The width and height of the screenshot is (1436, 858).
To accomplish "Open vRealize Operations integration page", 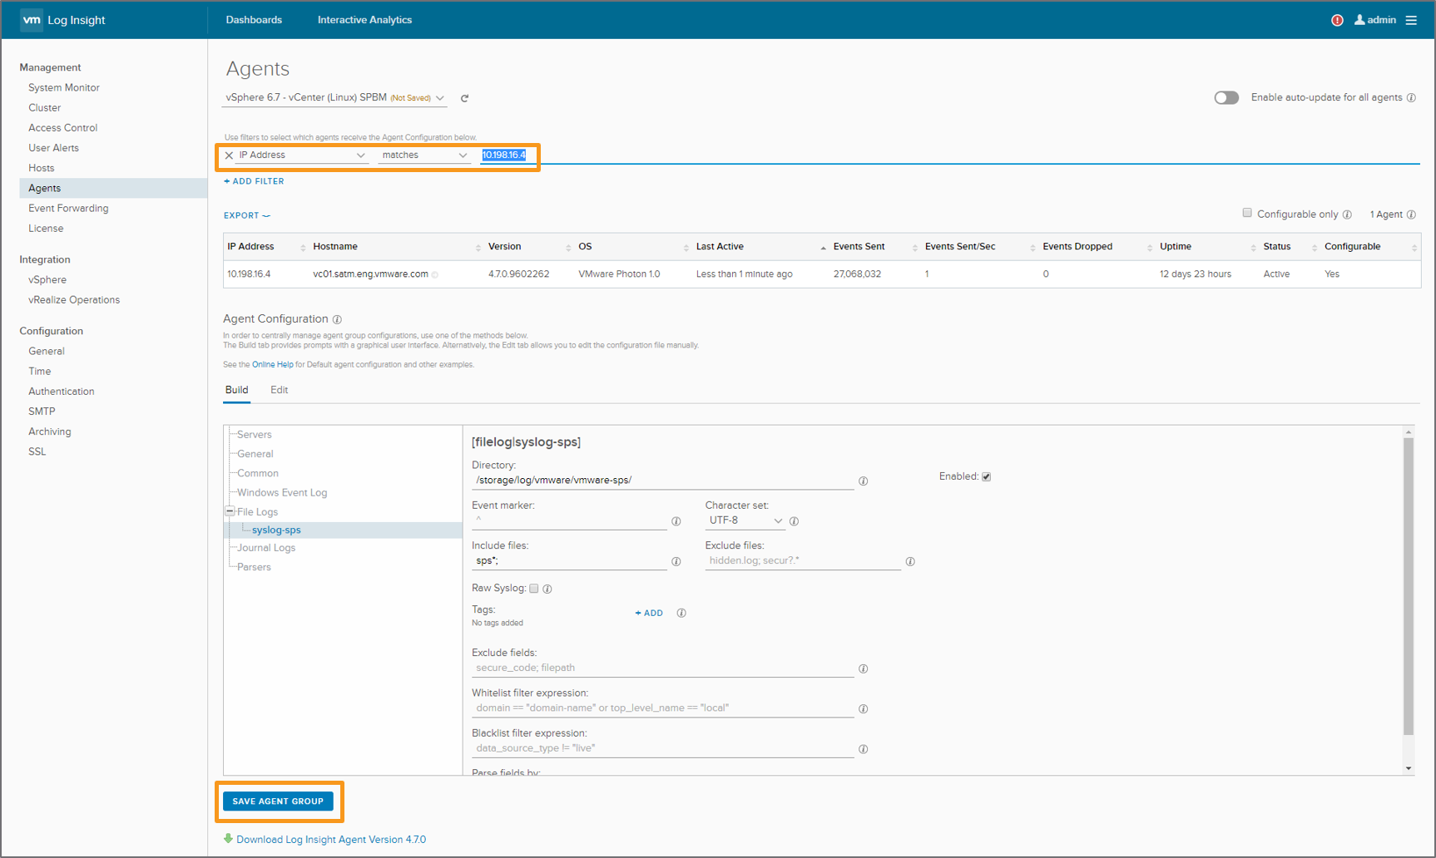I will click(x=74, y=300).
